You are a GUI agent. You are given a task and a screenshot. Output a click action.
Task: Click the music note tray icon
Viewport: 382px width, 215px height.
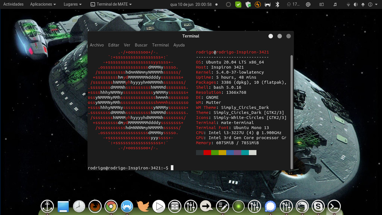[335, 4]
